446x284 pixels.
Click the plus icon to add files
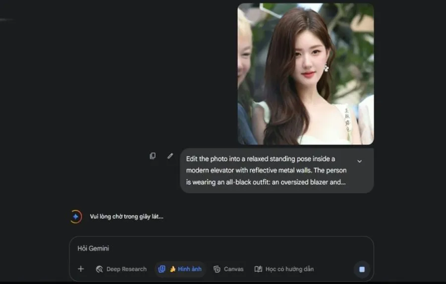click(x=81, y=269)
